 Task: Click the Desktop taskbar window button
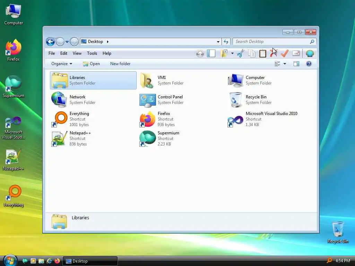pos(90,261)
